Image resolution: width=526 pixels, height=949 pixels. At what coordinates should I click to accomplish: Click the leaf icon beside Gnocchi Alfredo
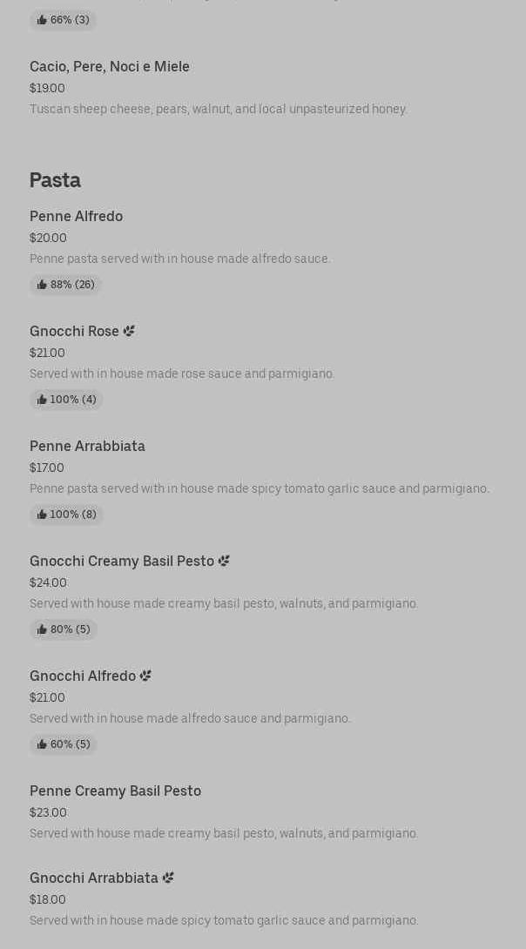[x=145, y=676]
